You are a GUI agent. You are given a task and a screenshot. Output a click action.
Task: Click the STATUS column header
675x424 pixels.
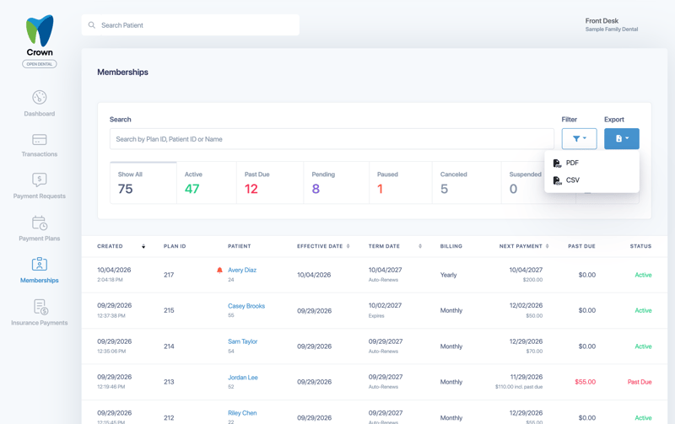pyautogui.click(x=640, y=246)
